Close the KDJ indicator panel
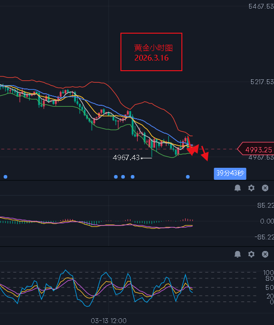 coord(265,254)
